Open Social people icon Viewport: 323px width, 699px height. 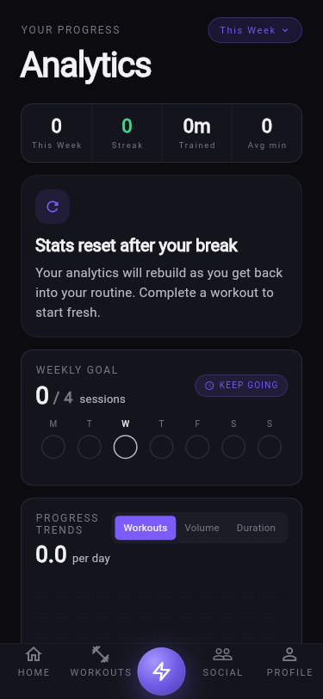pyautogui.click(x=222, y=654)
